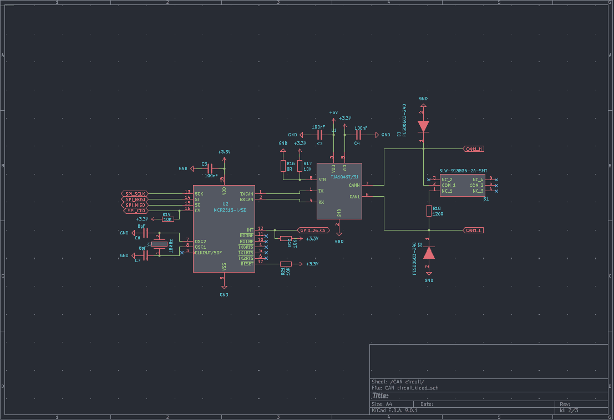Click the no-connect flag on RX0BF pin
This screenshot has width=614, height=420.
pos(266,236)
